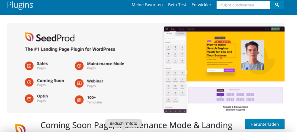The height and width of the screenshot is (132, 297).
Task: Click the Herunterladen download button
Action: coord(265,124)
